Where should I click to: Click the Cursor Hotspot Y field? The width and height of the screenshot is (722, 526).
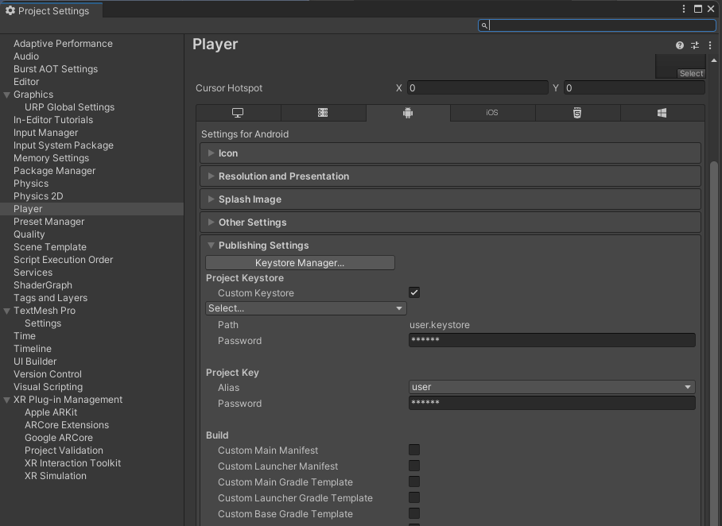click(634, 88)
